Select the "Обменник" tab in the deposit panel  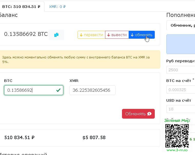[x=182, y=25]
